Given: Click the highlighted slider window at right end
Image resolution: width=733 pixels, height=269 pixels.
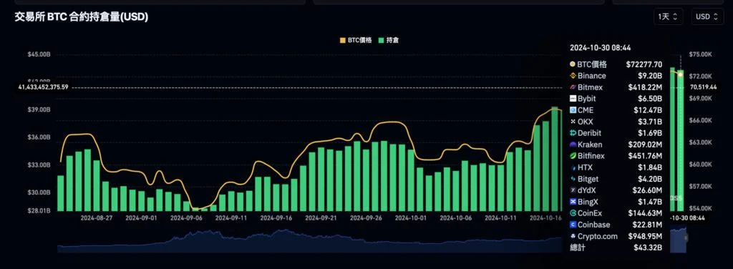Looking at the screenshot, I should (x=679, y=240).
